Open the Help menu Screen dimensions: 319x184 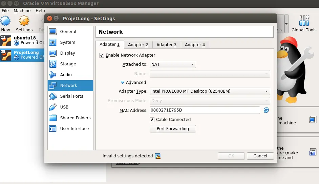point(40,11)
